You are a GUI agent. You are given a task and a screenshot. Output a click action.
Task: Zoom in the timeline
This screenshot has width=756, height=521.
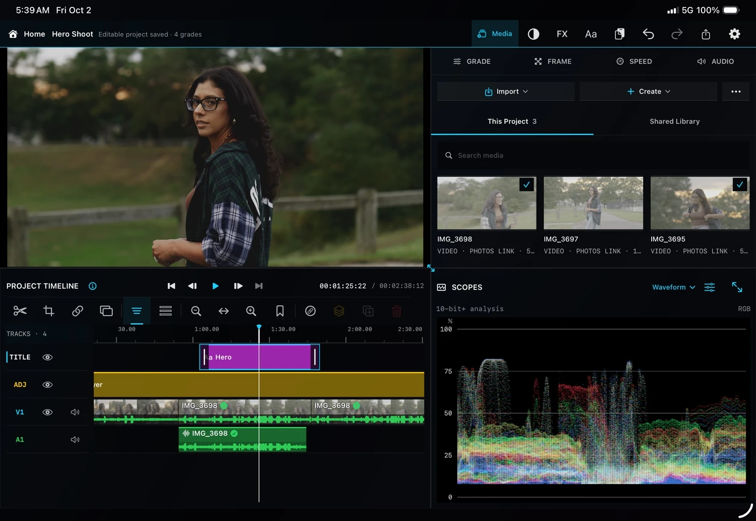(x=251, y=311)
